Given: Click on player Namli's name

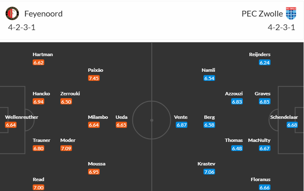Looking at the screenshot, I should pos(208,70).
